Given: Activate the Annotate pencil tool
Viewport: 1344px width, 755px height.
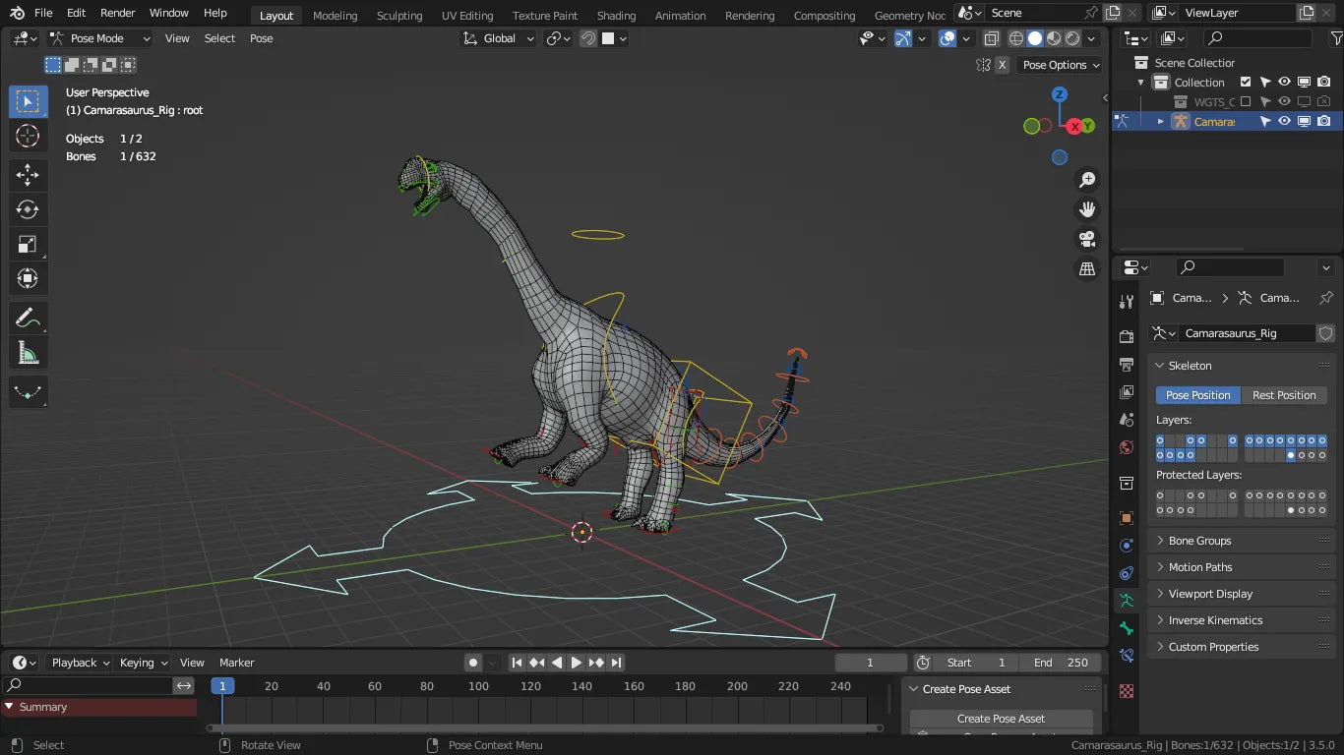Looking at the screenshot, I should point(28,318).
